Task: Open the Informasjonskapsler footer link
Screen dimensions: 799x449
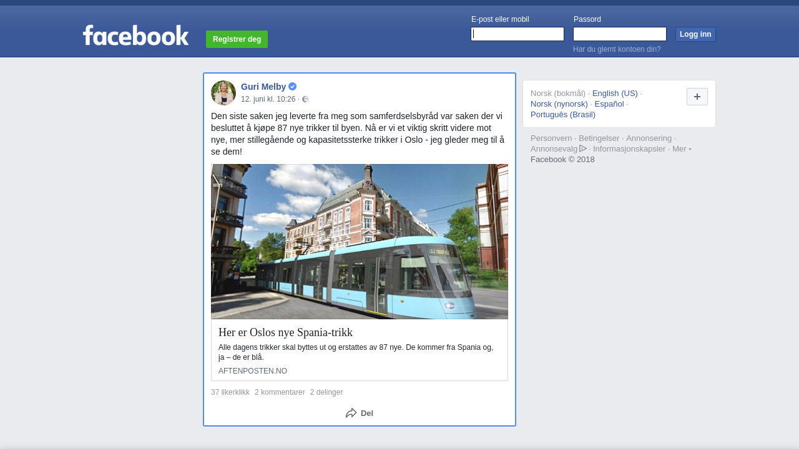Action: 629,149
